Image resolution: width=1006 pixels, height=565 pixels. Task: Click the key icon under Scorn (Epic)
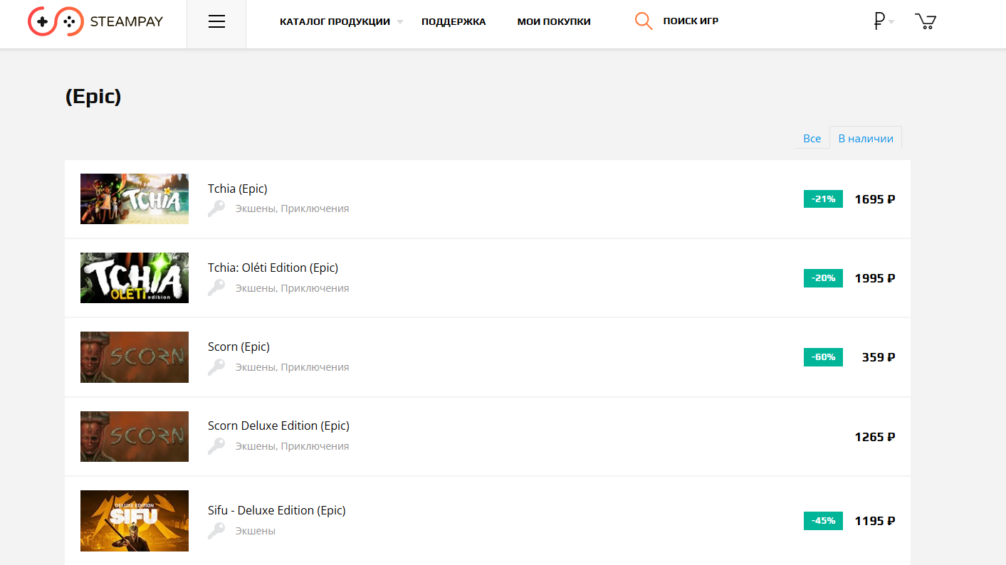216,366
